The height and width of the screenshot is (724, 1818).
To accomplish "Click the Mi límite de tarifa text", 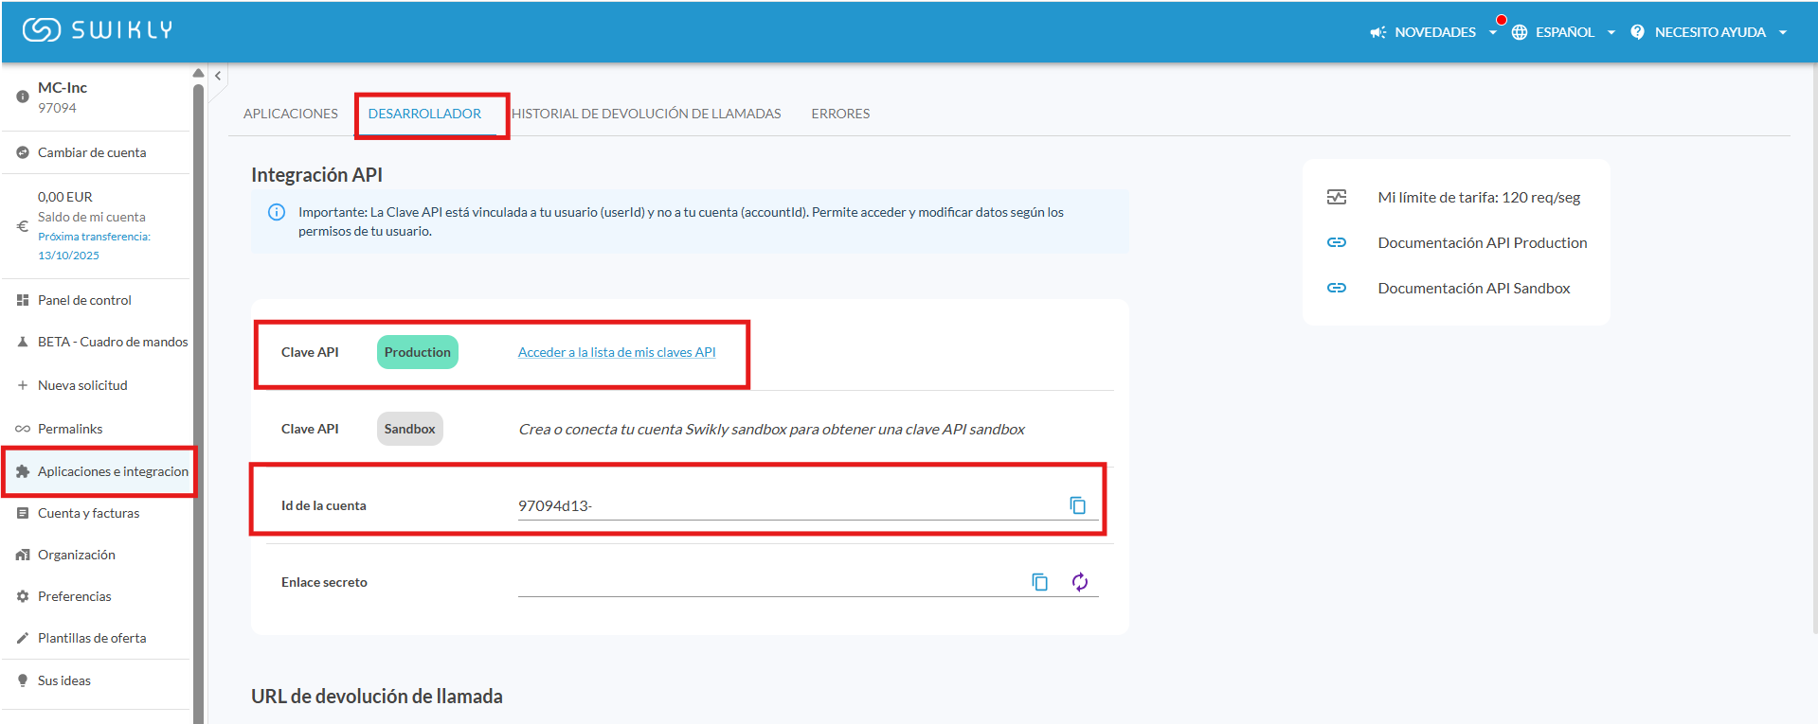I will (x=1479, y=197).
